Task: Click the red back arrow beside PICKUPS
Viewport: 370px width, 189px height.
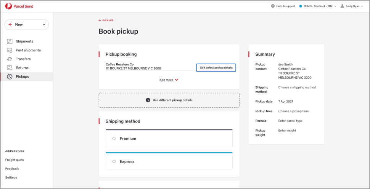Action: tap(100, 21)
